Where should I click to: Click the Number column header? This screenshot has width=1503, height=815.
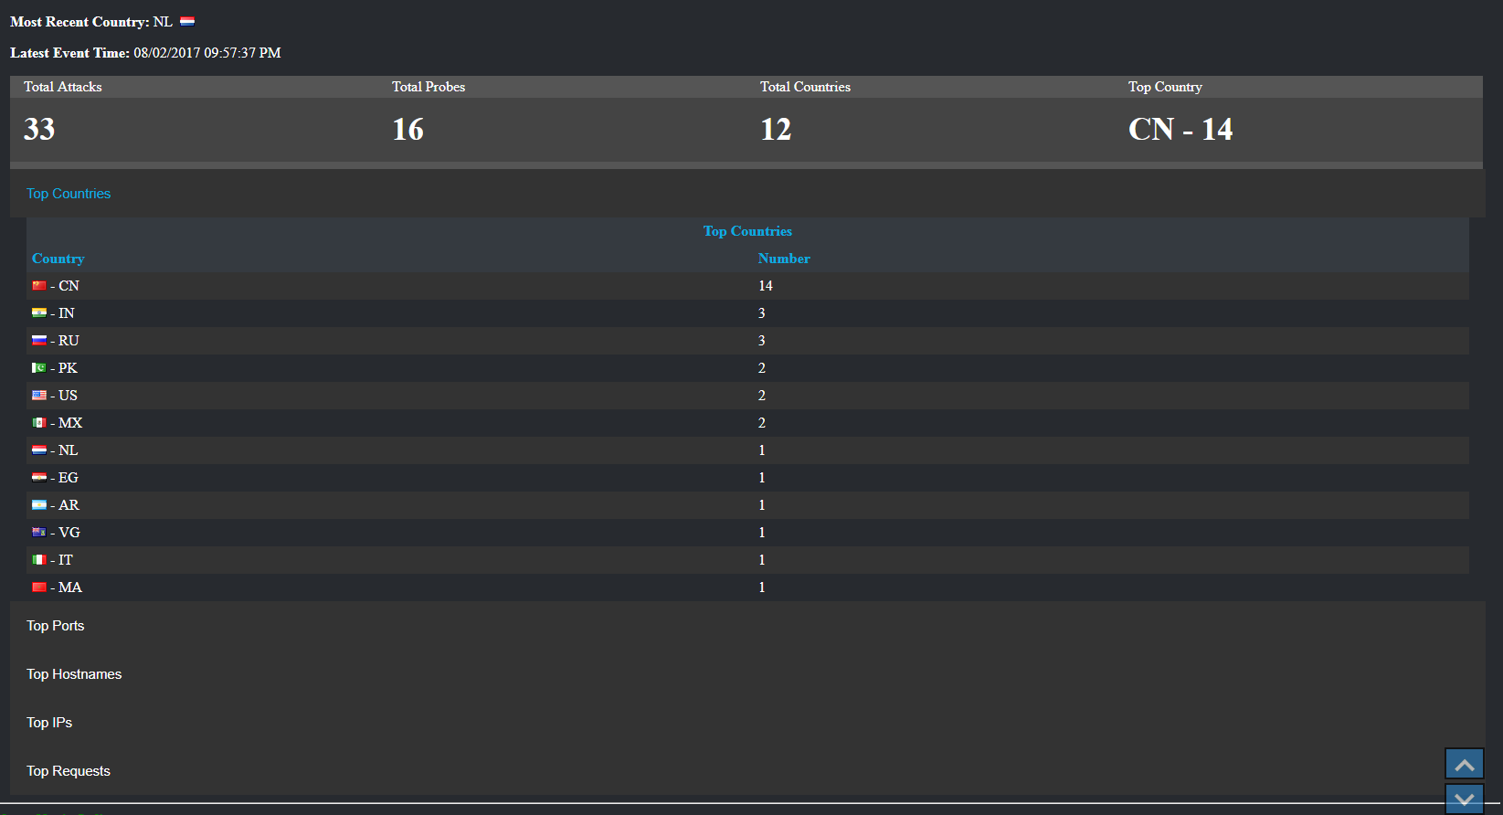[x=784, y=259]
